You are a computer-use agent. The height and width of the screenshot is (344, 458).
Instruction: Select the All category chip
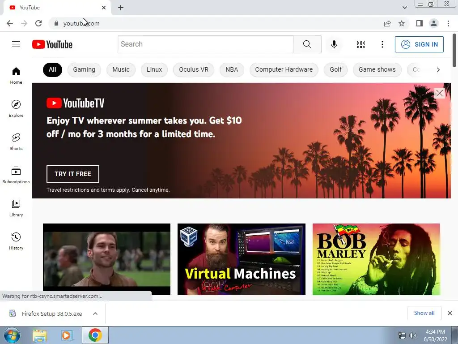[52, 69]
